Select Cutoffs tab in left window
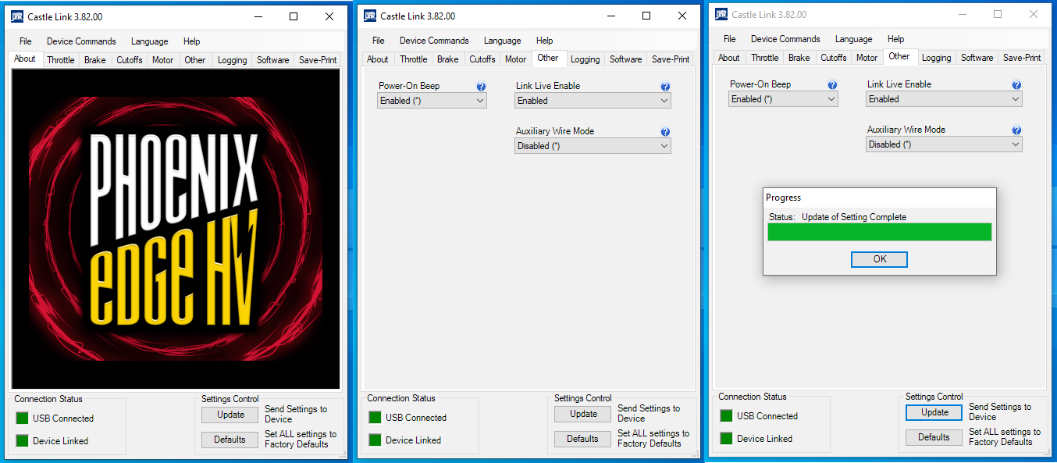 tap(130, 60)
